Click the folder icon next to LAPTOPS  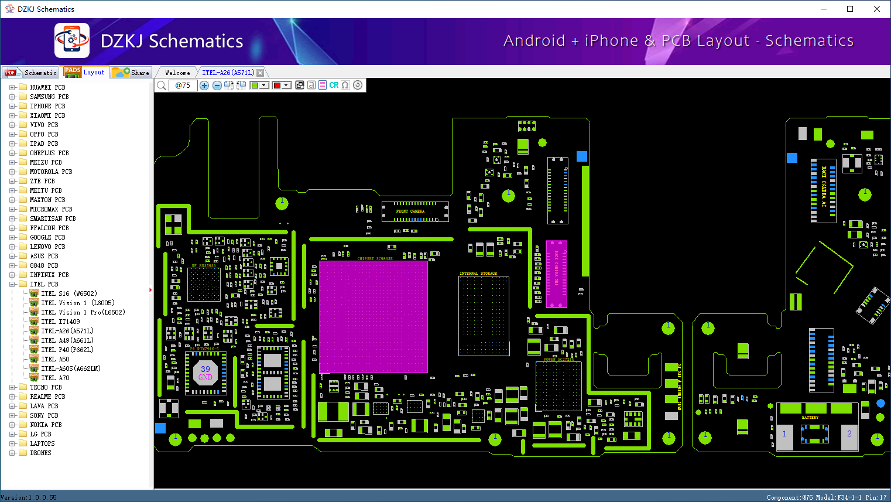[23, 443]
